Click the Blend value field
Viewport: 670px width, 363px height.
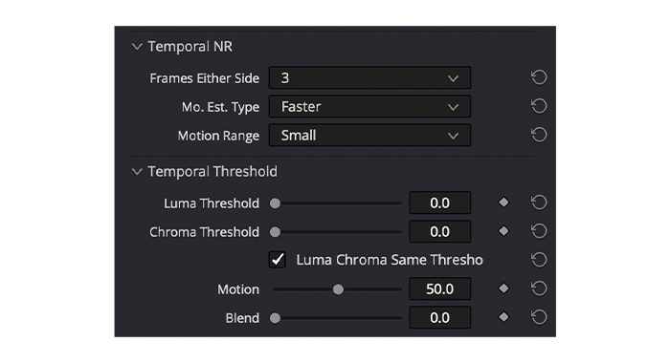[439, 318]
